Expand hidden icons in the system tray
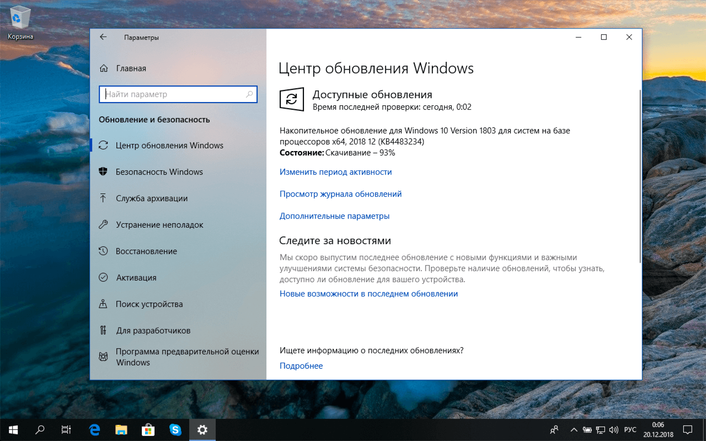Image resolution: width=706 pixels, height=441 pixels. click(x=574, y=429)
